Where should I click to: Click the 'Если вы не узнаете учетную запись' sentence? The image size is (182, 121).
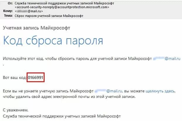[x=48, y=91]
